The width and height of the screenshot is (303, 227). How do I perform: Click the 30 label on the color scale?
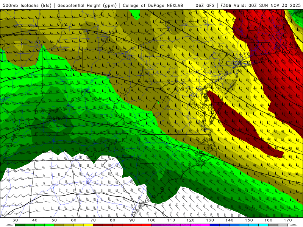click(x=15, y=220)
